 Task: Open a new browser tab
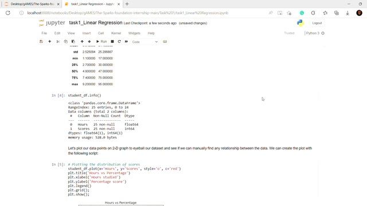coord(127,4)
